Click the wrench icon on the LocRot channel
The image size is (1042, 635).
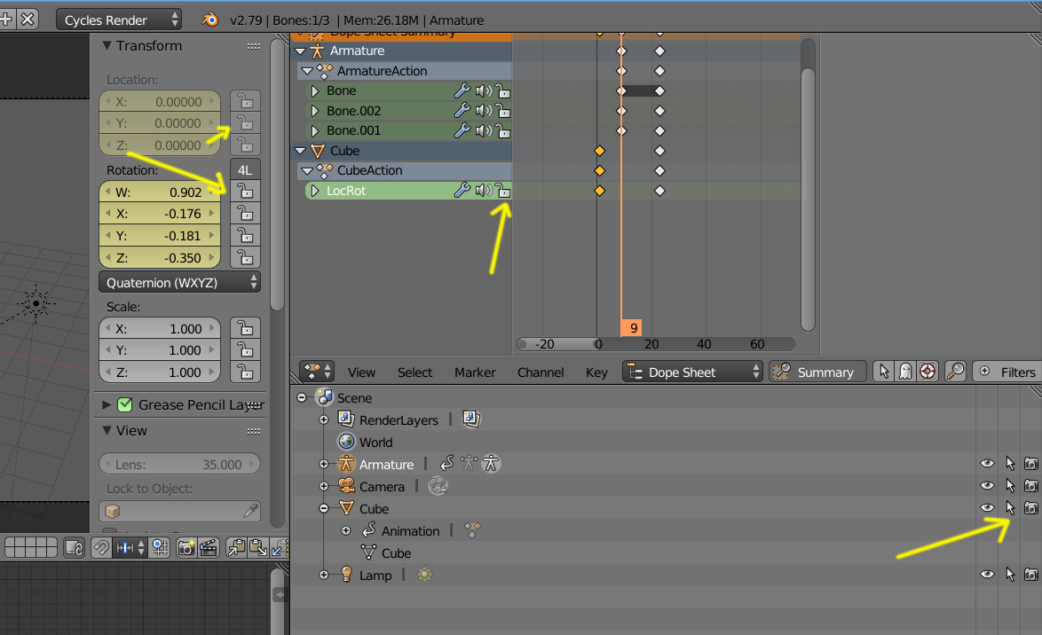point(462,191)
